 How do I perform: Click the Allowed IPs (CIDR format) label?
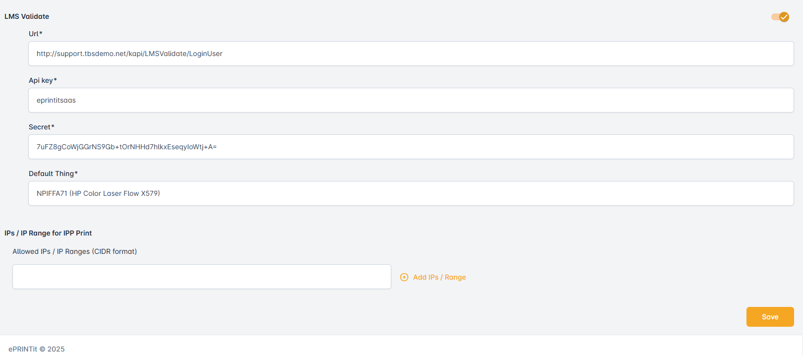coord(74,251)
